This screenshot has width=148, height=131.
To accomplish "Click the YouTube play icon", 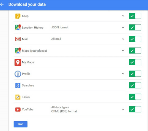I will (18, 109).
